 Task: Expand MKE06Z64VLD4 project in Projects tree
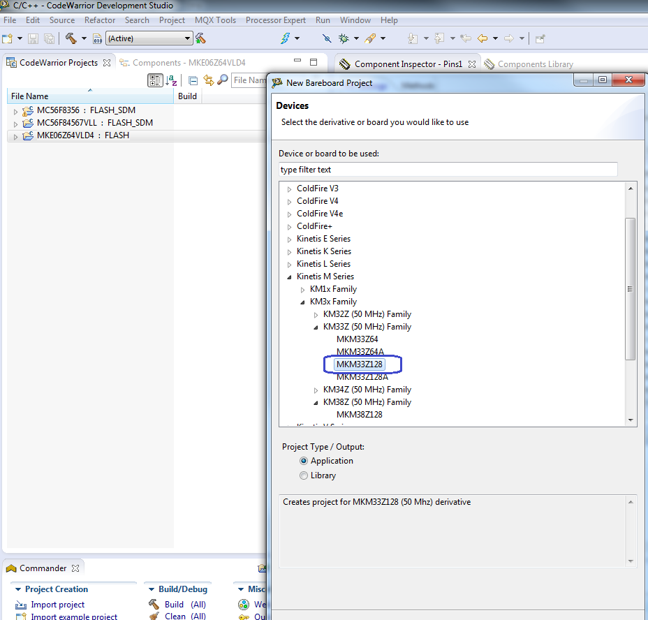[15, 137]
